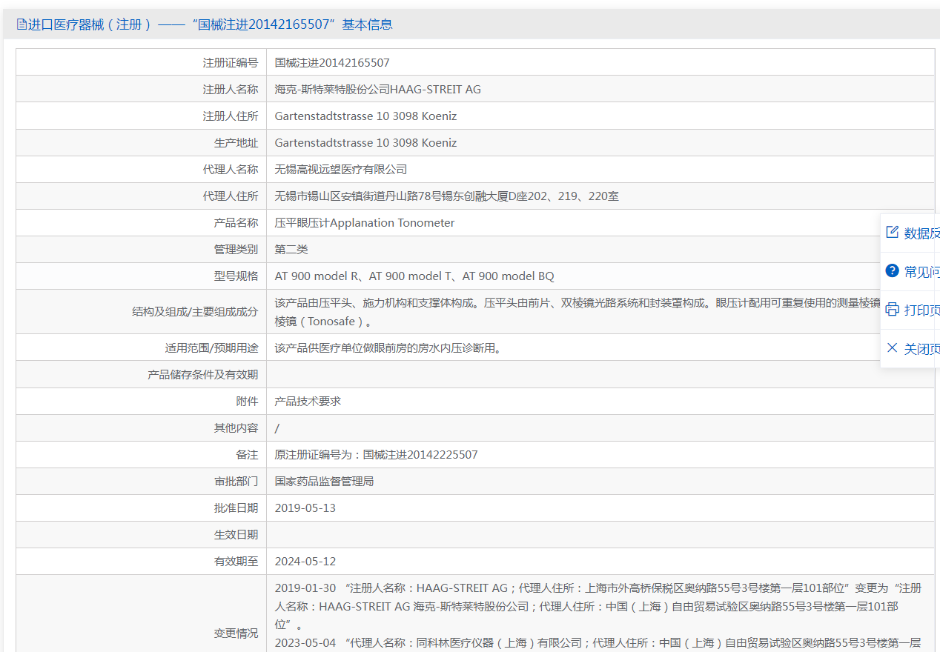Viewport: 940px width, 652px height.
Task: Click the 审批部门 label
Action: point(236,482)
